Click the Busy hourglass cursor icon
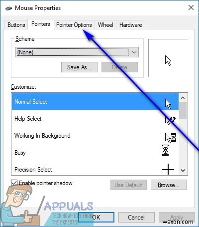199x227 pixels. [165, 150]
